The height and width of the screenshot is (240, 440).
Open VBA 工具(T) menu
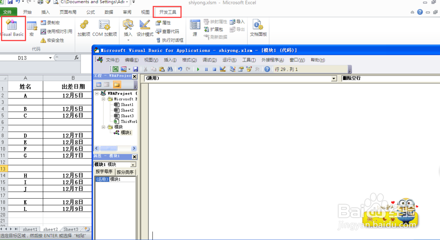pyautogui.click(x=249, y=60)
